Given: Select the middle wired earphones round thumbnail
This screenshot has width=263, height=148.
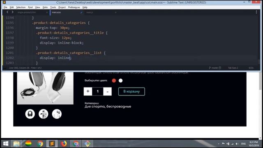Looking at the screenshot, I should [x=44, y=114].
